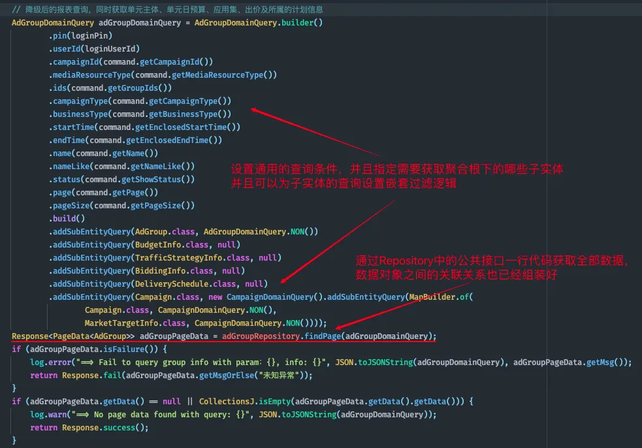Click BudgetInfo.class reference

[171, 245]
